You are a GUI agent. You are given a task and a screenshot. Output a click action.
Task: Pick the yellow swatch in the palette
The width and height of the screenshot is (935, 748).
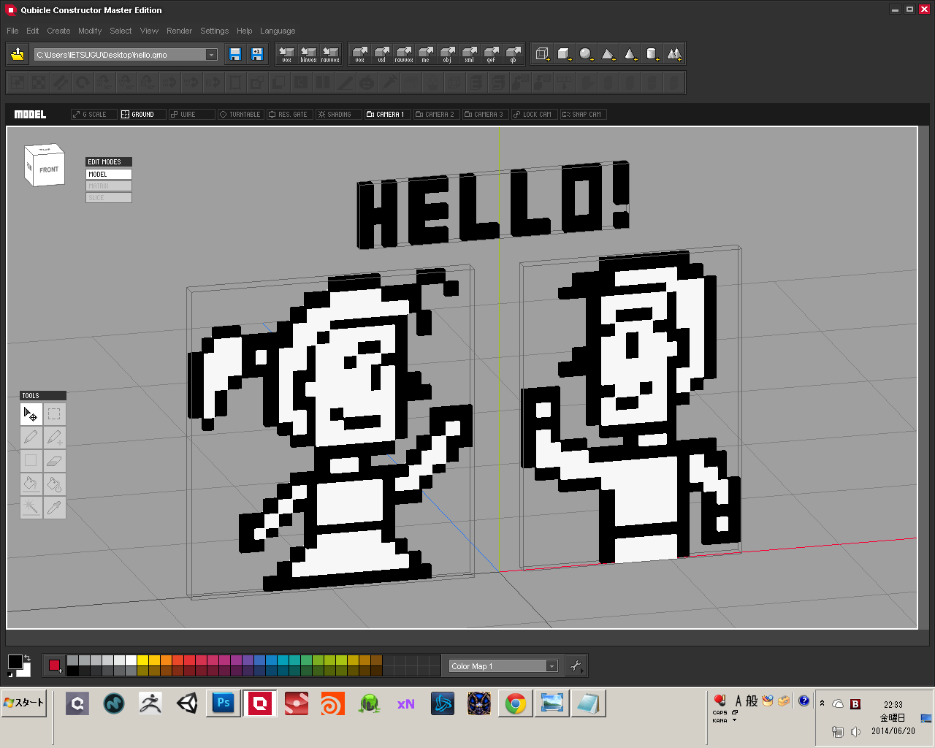click(142, 660)
